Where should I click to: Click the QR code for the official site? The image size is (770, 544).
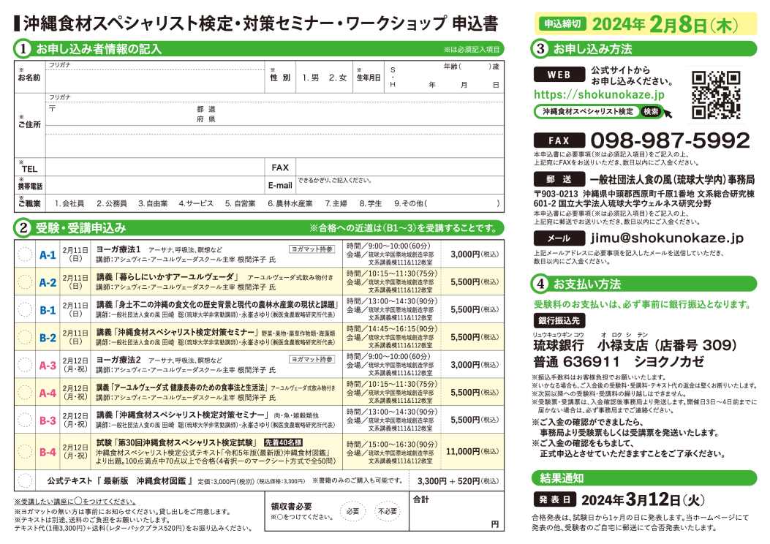pos(716,94)
